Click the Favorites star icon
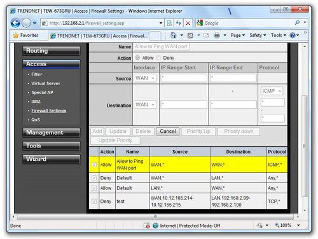Viewport: 318px width, 239px height. pos(16,36)
